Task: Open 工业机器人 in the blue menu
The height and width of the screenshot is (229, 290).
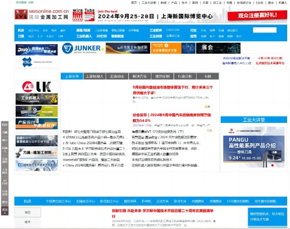Action: point(84,36)
